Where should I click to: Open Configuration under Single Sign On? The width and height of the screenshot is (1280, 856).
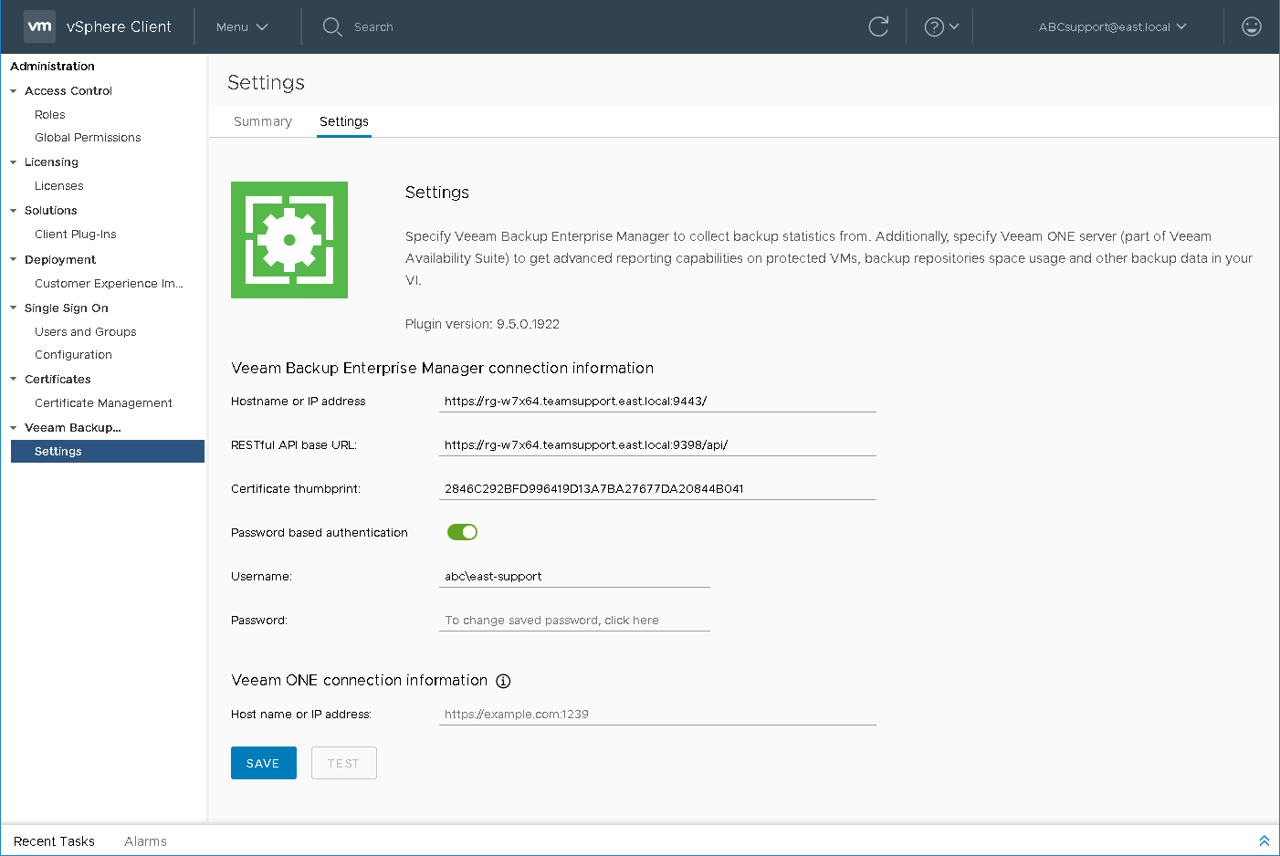[73, 355]
